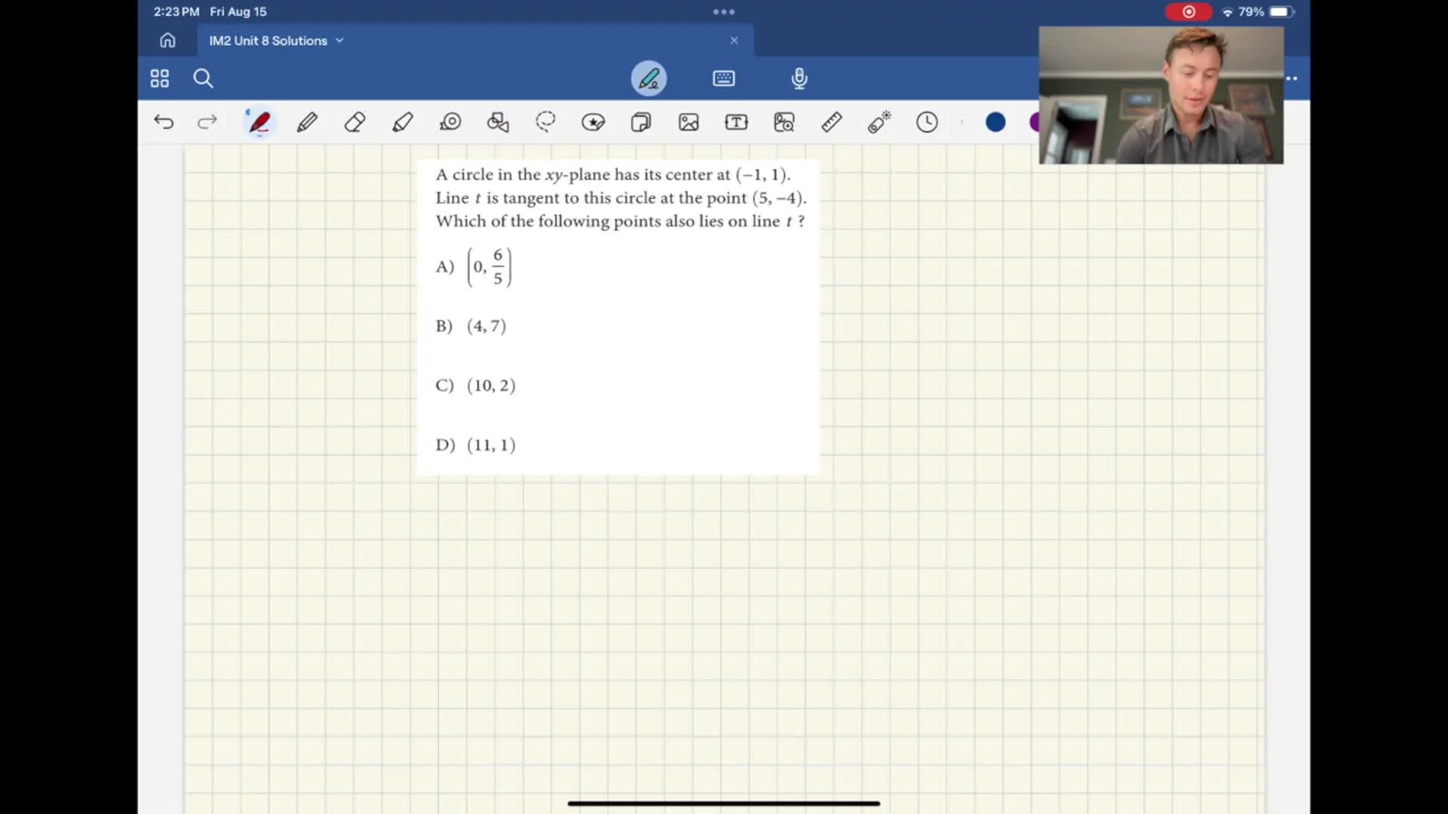This screenshot has height=814, width=1448.
Task: Tap the webcam video overlay
Action: pyautogui.click(x=1161, y=96)
